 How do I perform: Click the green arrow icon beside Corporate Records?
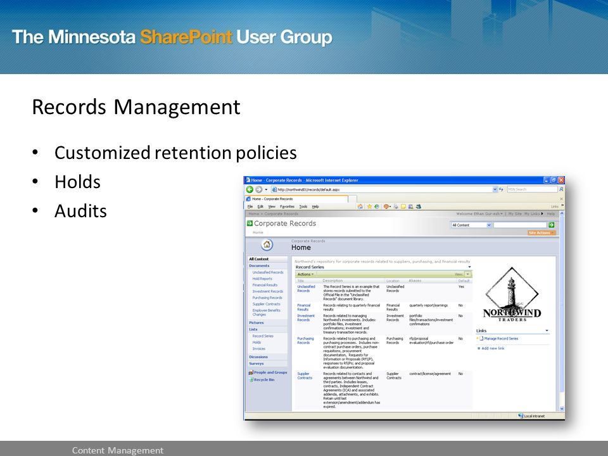250,223
